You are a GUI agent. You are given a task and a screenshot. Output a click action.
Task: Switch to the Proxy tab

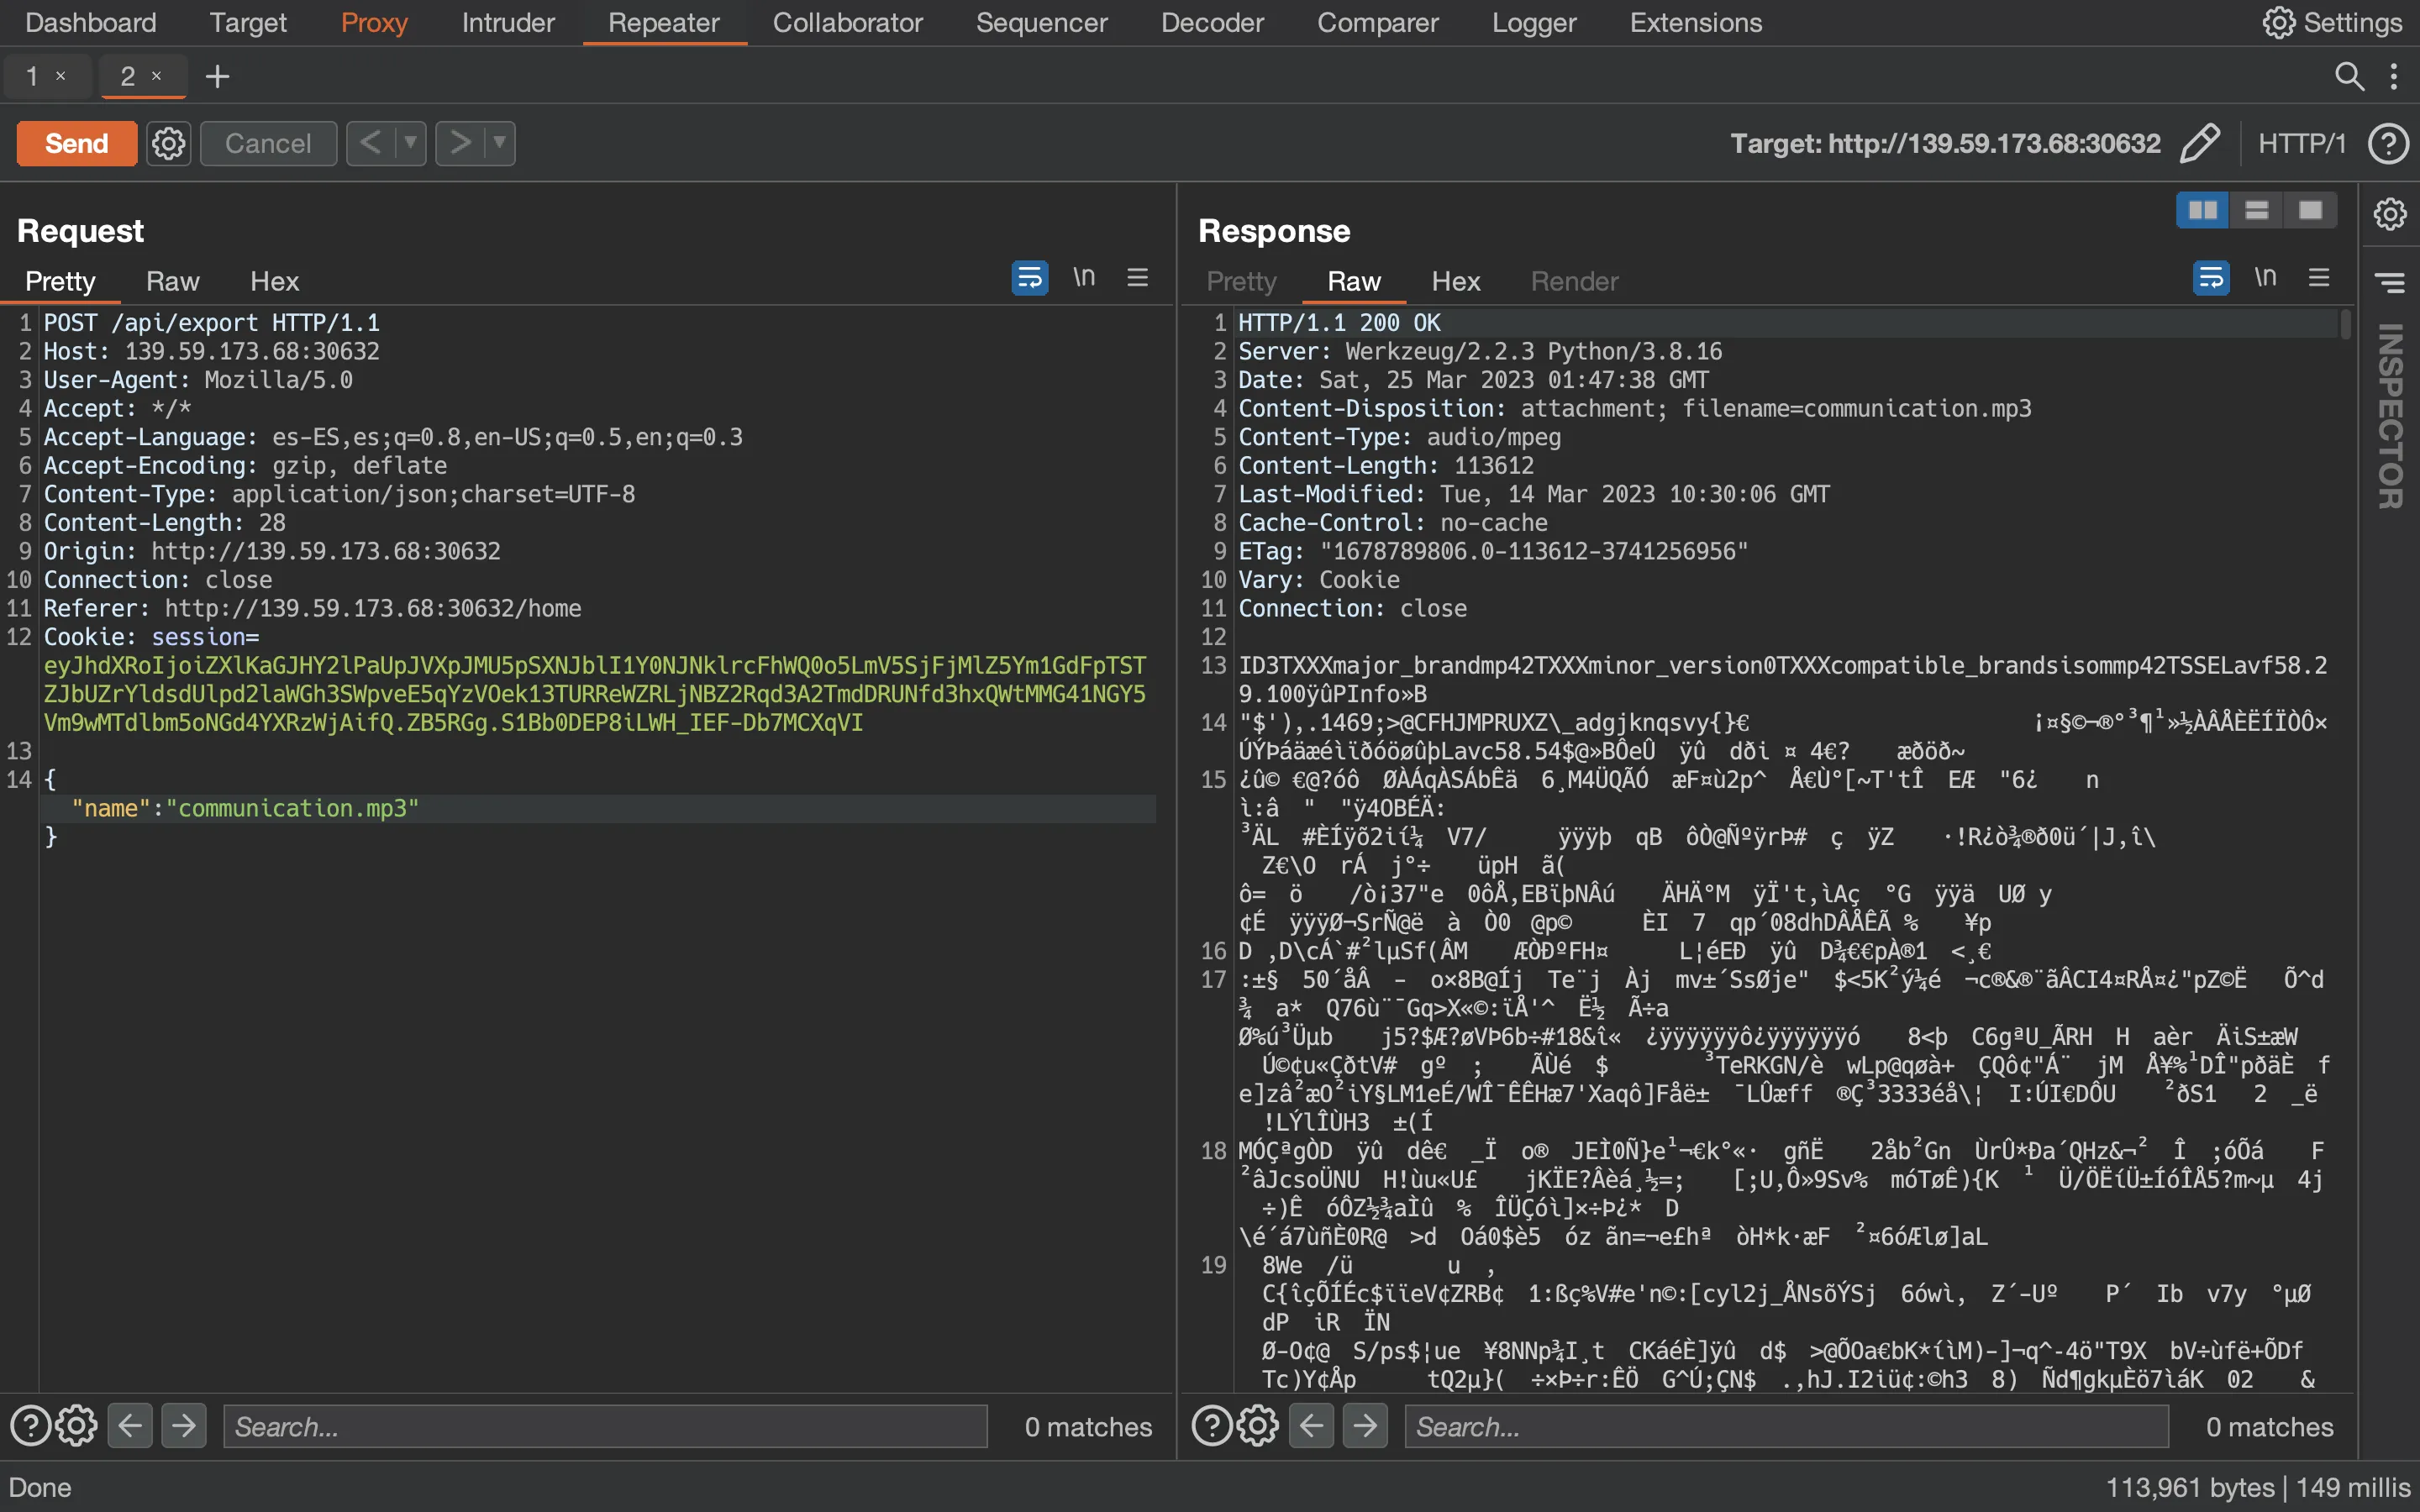click(x=374, y=22)
